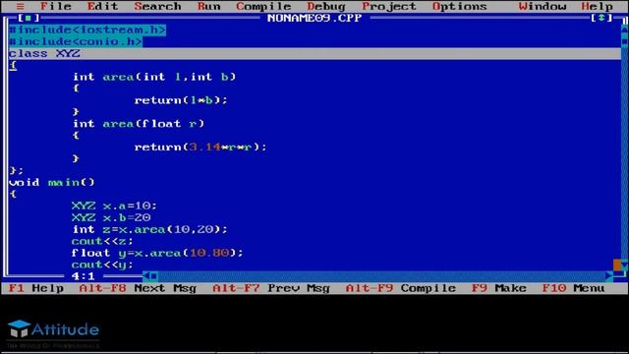Click F9 Make shortcut

click(499, 288)
